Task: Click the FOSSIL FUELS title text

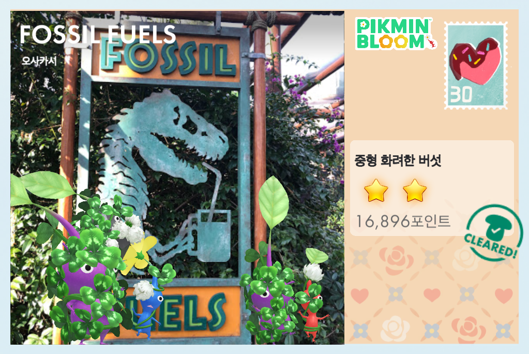Action: [x=98, y=34]
